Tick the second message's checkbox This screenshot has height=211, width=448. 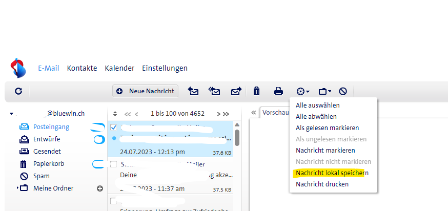pyautogui.click(x=114, y=164)
